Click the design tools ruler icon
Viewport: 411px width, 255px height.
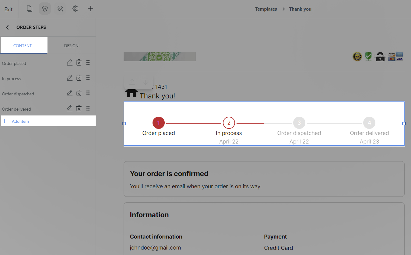[60, 9]
